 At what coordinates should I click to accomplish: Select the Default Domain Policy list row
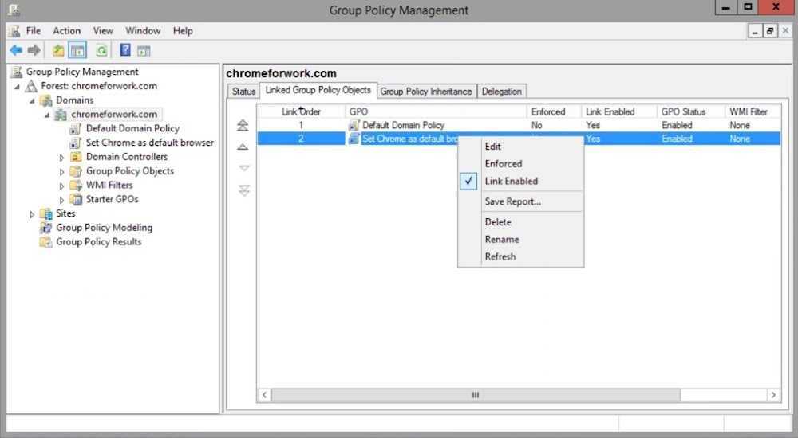(519, 125)
